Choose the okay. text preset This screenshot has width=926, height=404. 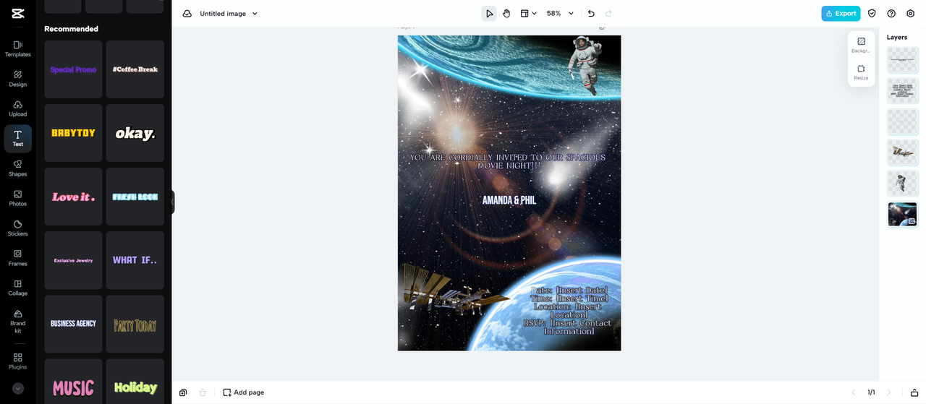coord(135,133)
